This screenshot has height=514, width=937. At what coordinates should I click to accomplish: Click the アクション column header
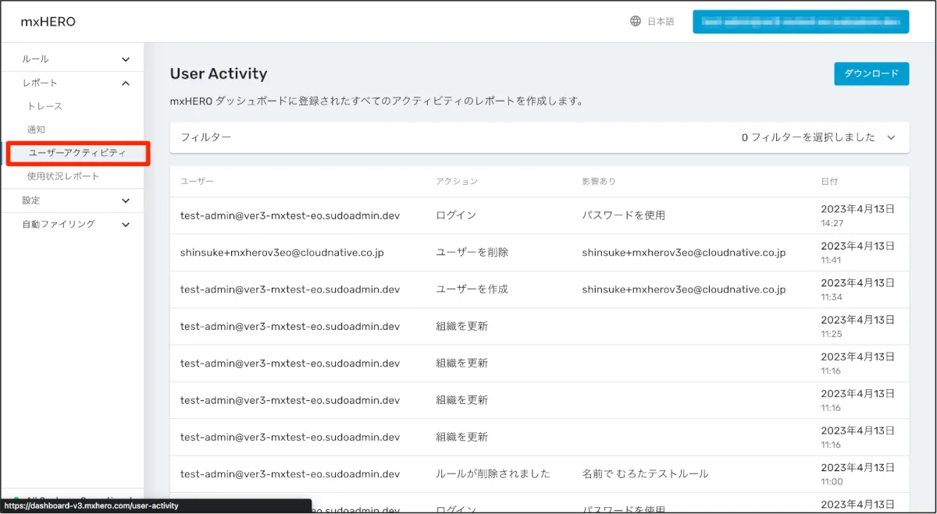click(x=457, y=181)
